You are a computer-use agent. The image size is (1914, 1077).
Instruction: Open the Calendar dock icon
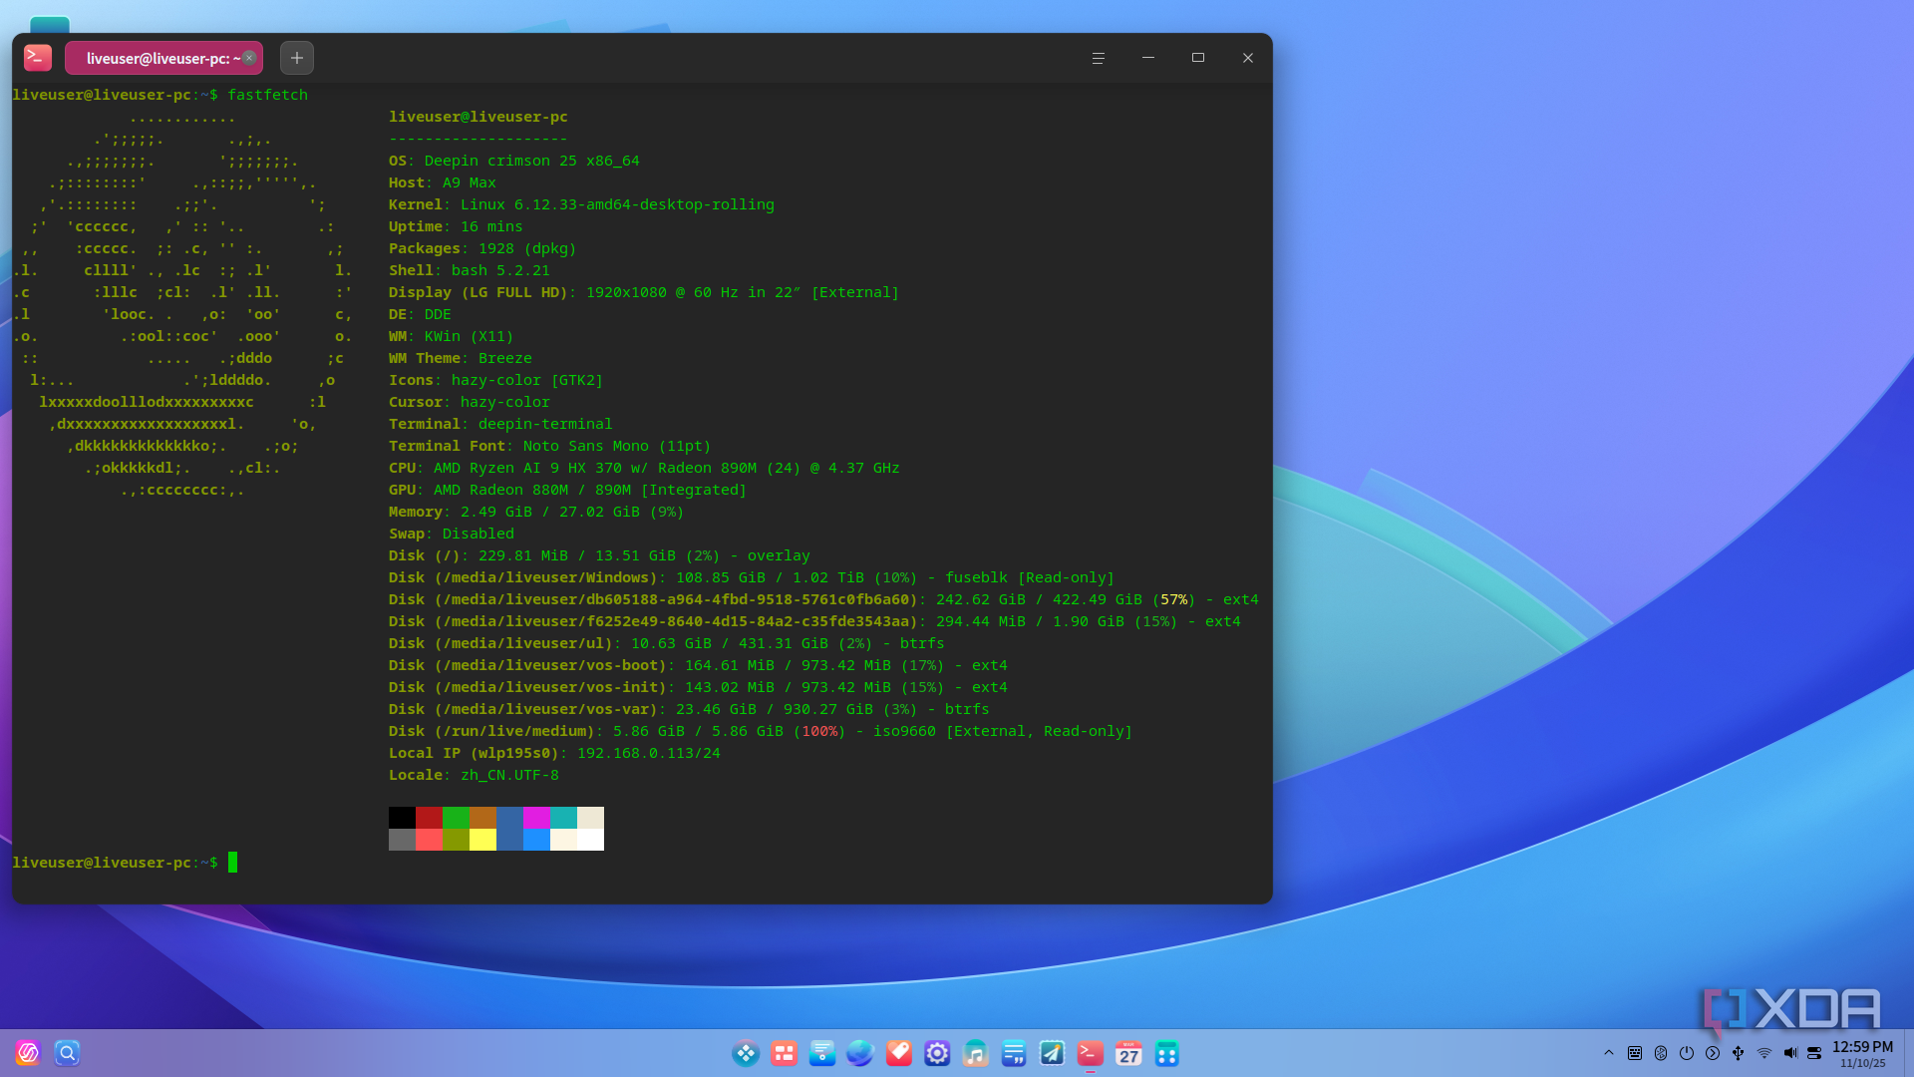pyautogui.click(x=1128, y=1053)
